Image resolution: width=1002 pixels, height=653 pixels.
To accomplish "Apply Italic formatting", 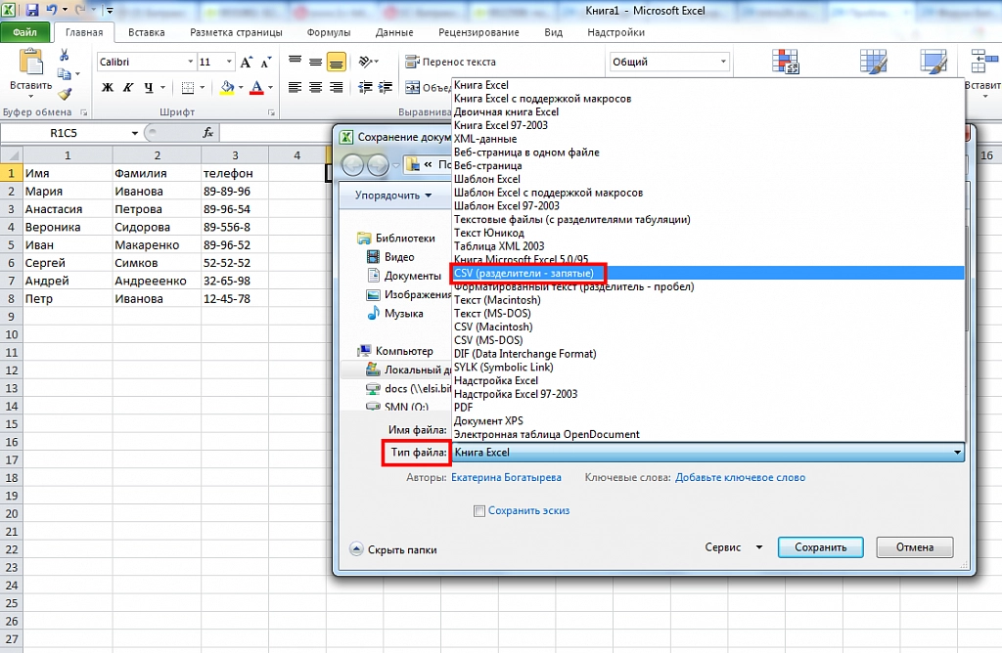I will (128, 86).
